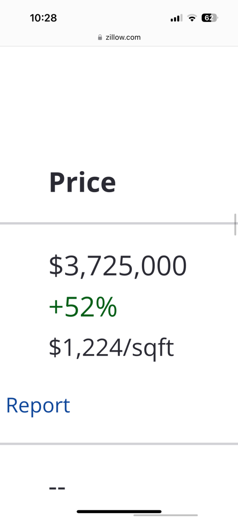Tap the dollar sign of $3,725,000
This screenshot has width=238, height=518.
(x=55, y=266)
